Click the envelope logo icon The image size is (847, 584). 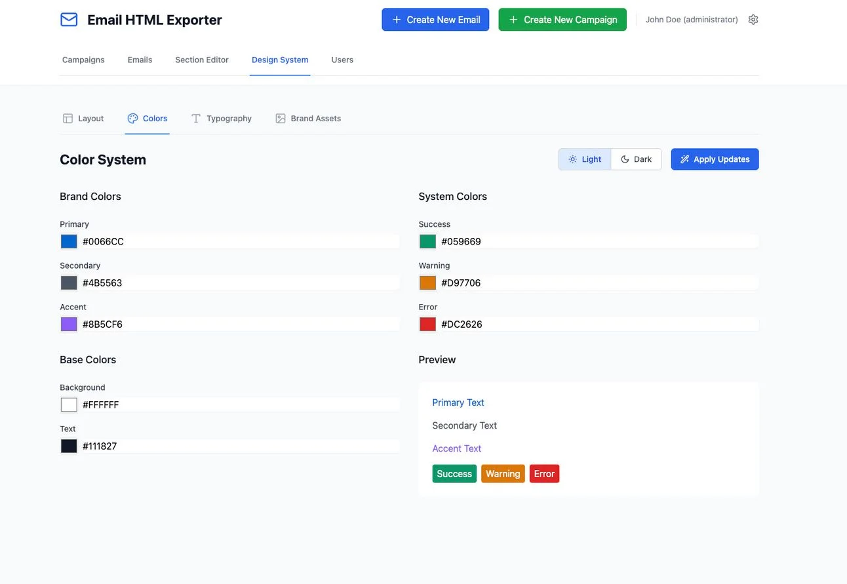click(x=69, y=20)
